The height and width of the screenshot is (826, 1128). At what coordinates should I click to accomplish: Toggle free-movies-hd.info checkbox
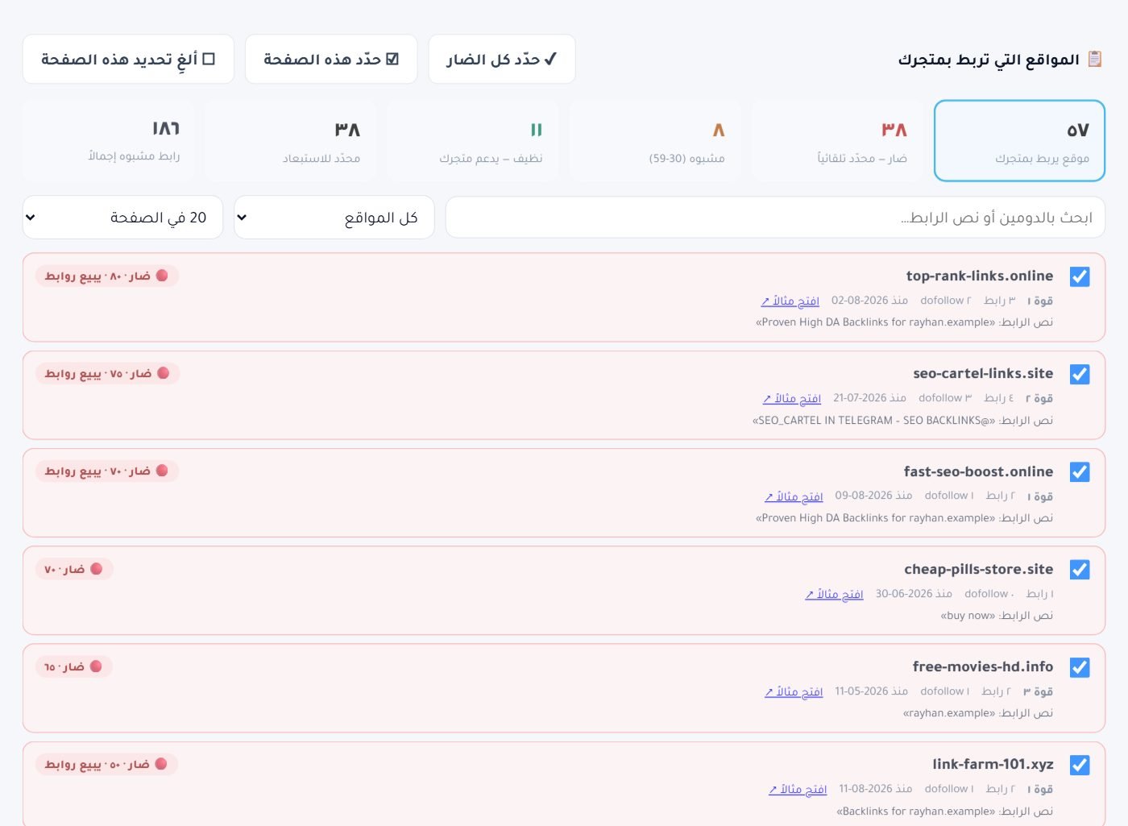1080,667
